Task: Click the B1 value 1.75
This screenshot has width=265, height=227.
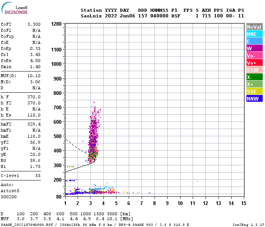Action: (35, 166)
